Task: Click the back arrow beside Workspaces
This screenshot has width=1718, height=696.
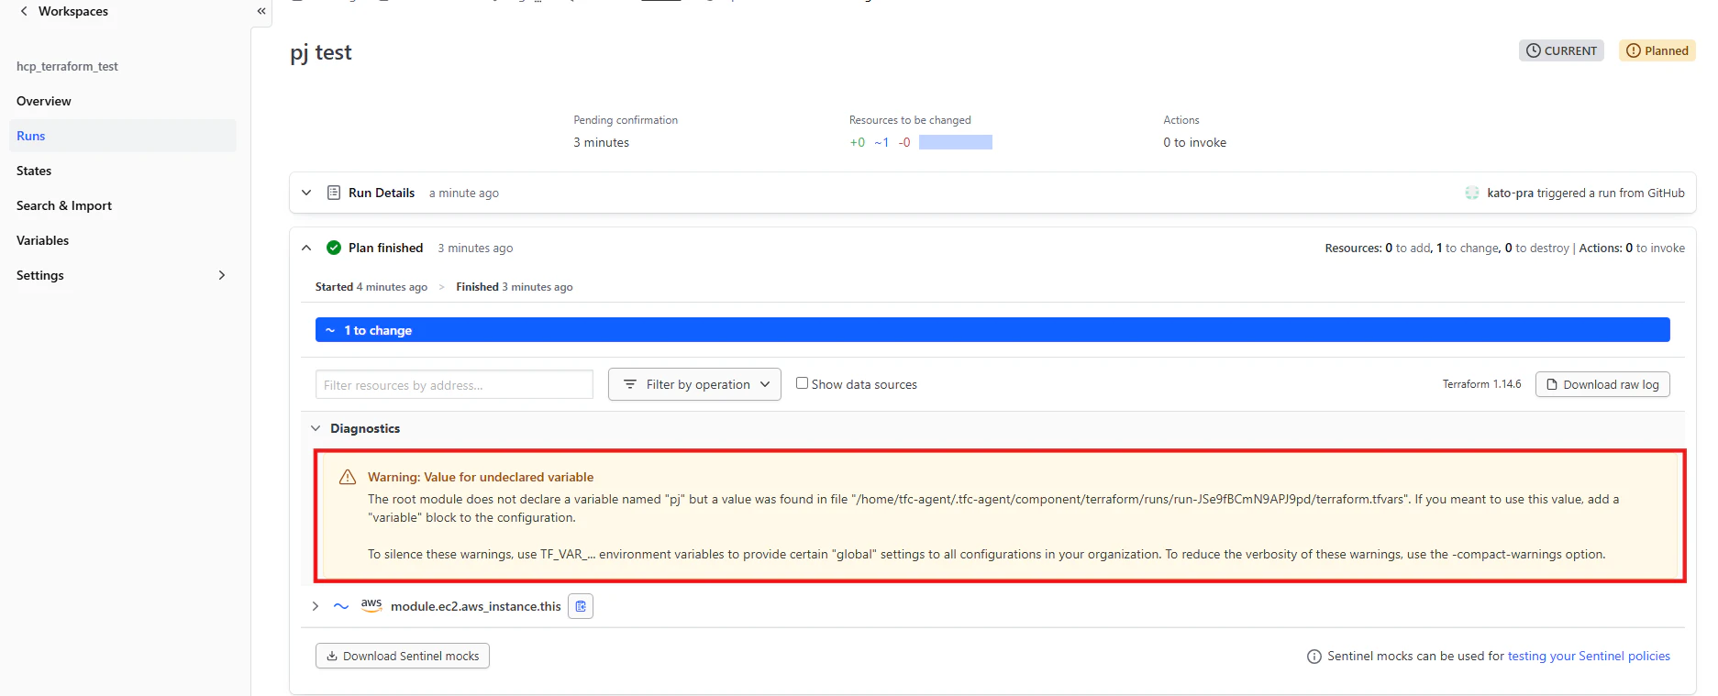Action: pos(24,11)
